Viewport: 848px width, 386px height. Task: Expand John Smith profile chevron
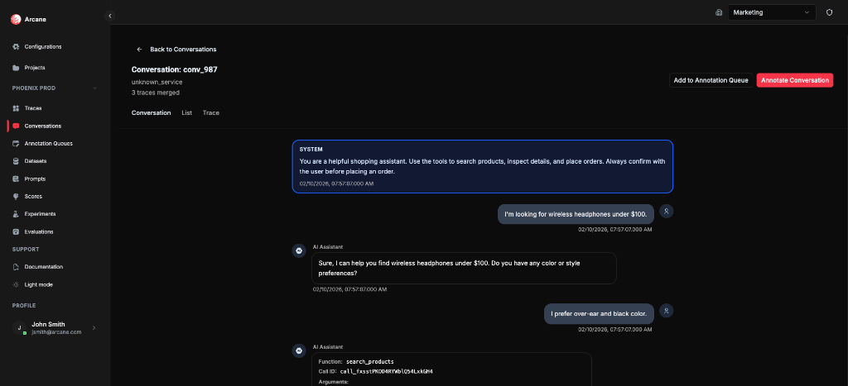(94, 327)
